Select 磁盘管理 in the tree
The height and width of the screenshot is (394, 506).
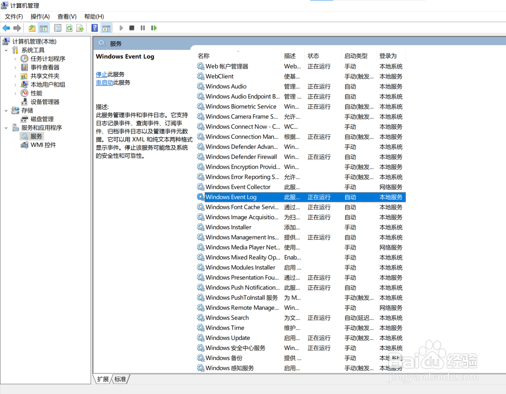point(42,119)
